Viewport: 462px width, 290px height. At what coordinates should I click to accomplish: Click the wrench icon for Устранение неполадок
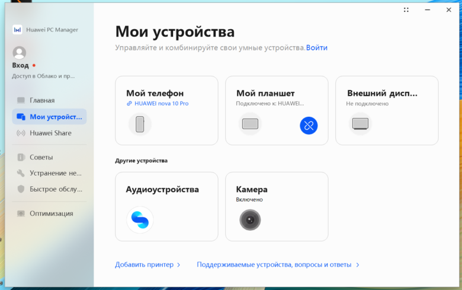(x=21, y=173)
